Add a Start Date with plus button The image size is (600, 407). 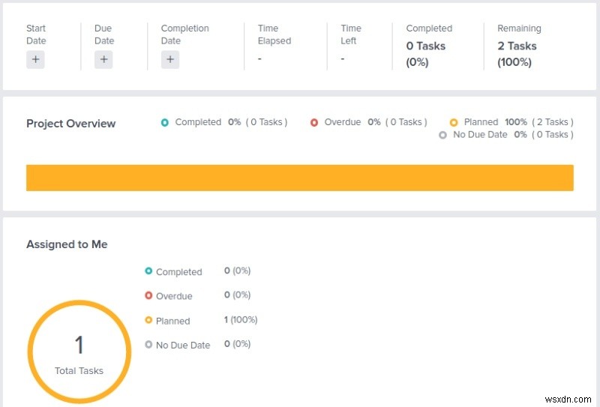35,60
